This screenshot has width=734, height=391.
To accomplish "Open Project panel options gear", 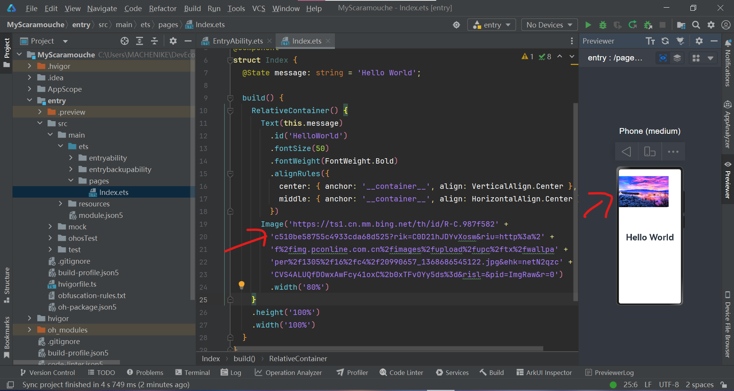I will pos(173,41).
